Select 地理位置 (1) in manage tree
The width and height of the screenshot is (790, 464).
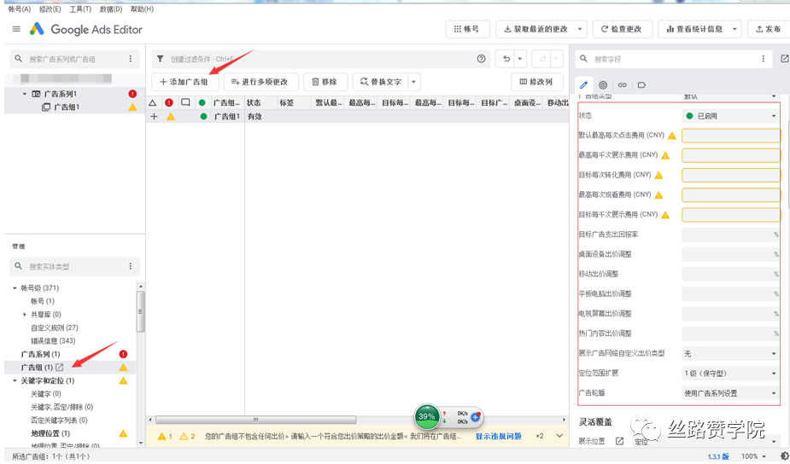pos(50,433)
